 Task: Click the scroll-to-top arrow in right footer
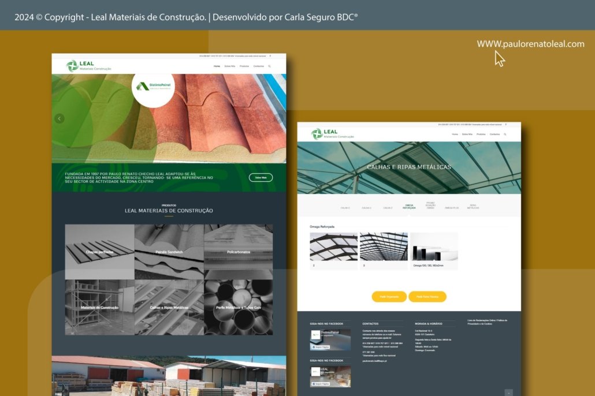[x=508, y=393]
